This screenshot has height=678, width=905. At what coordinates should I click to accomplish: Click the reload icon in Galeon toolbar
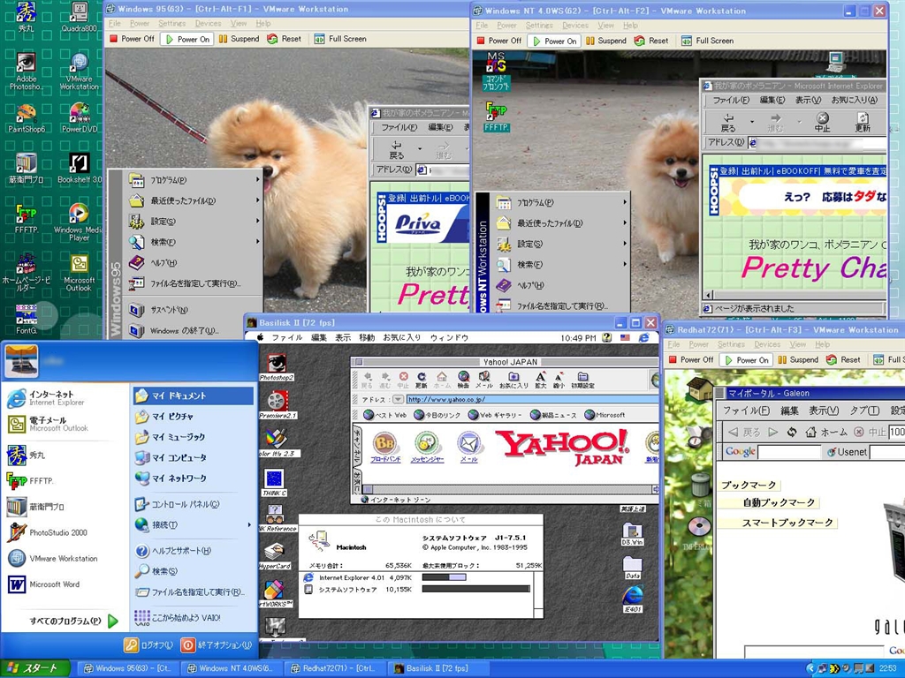[x=792, y=432]
